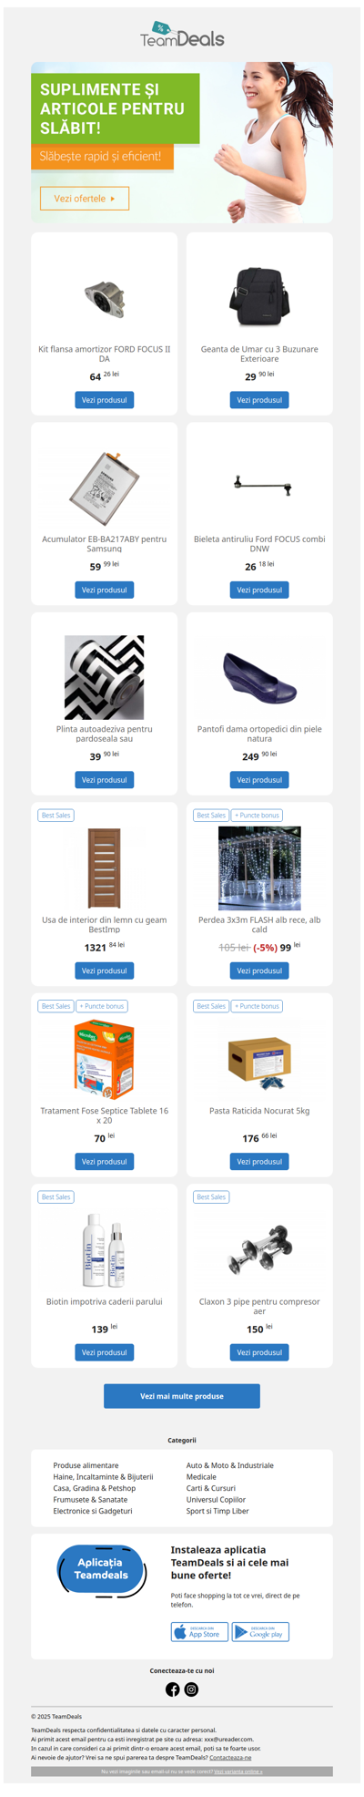Click Best Sales tag on Biotin product
This screenshot has height=1797, width=364.
coord(56,1196)
